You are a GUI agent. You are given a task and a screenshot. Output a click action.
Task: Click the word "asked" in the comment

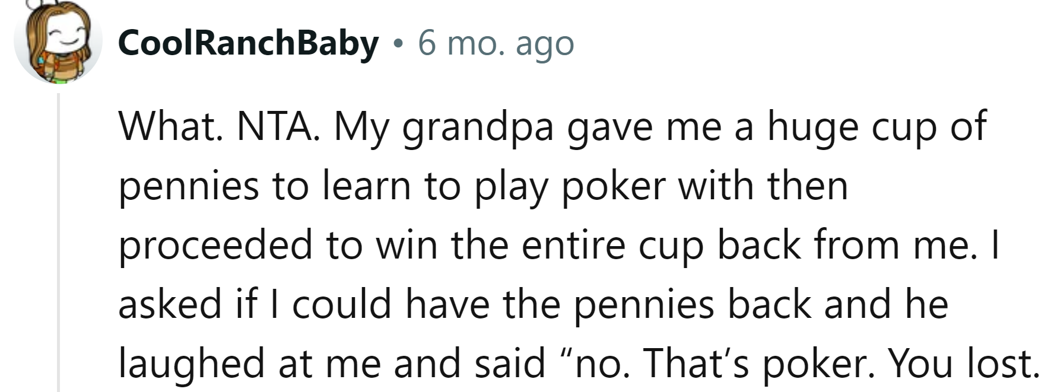[169, 304]
